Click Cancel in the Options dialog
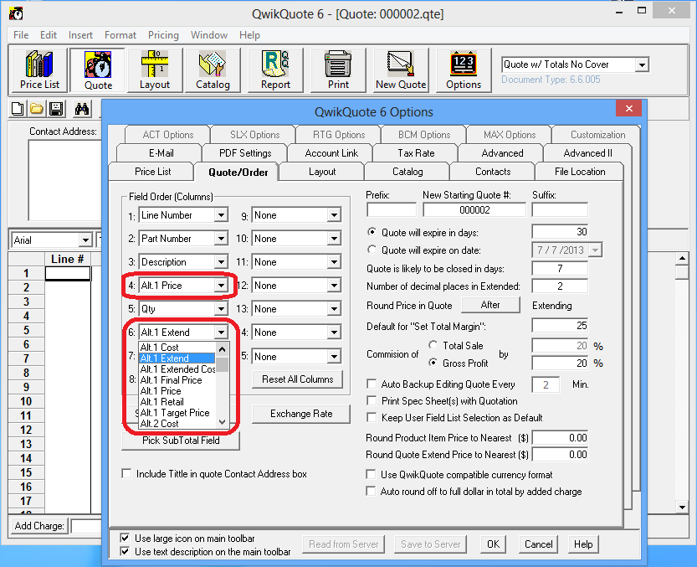The image size is (697, 567). pyautogui.click(x=538, y=544)
